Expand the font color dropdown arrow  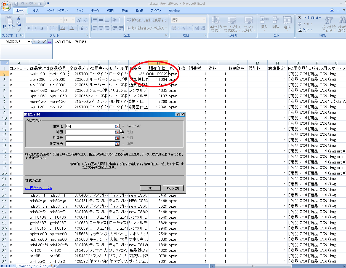click(76, 28)
